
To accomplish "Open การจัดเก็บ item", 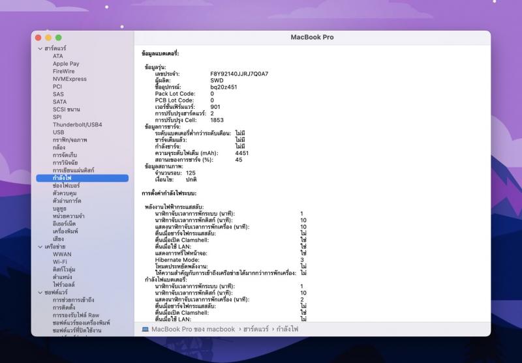I will coord(65,155).
